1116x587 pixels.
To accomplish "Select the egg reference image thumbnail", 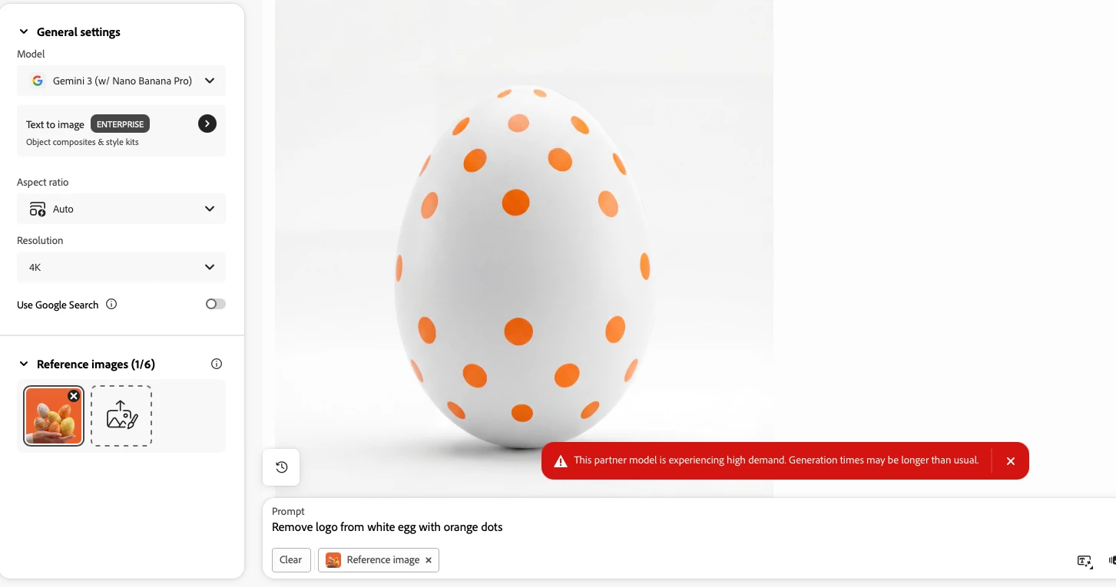I will pyautogui.click(x=54, y=416).
